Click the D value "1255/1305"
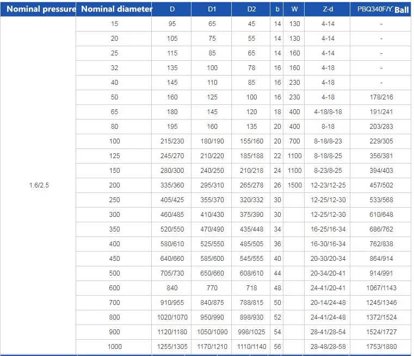Viewport: 414px width, 356px height. [x=172, y=347]
